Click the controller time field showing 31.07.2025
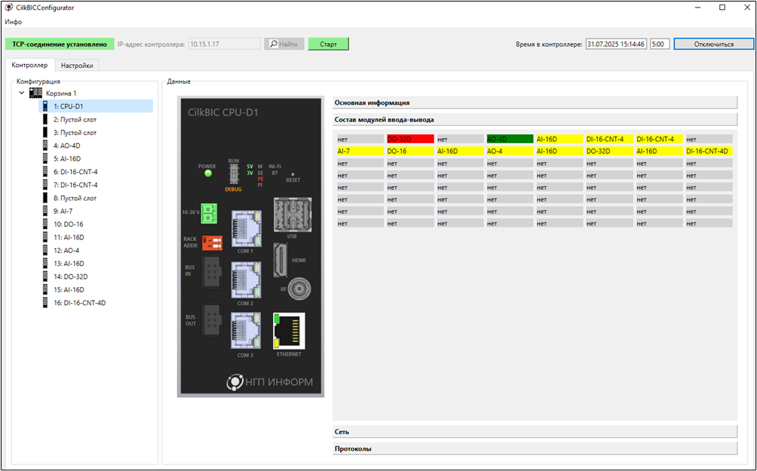 coord(616,44)
